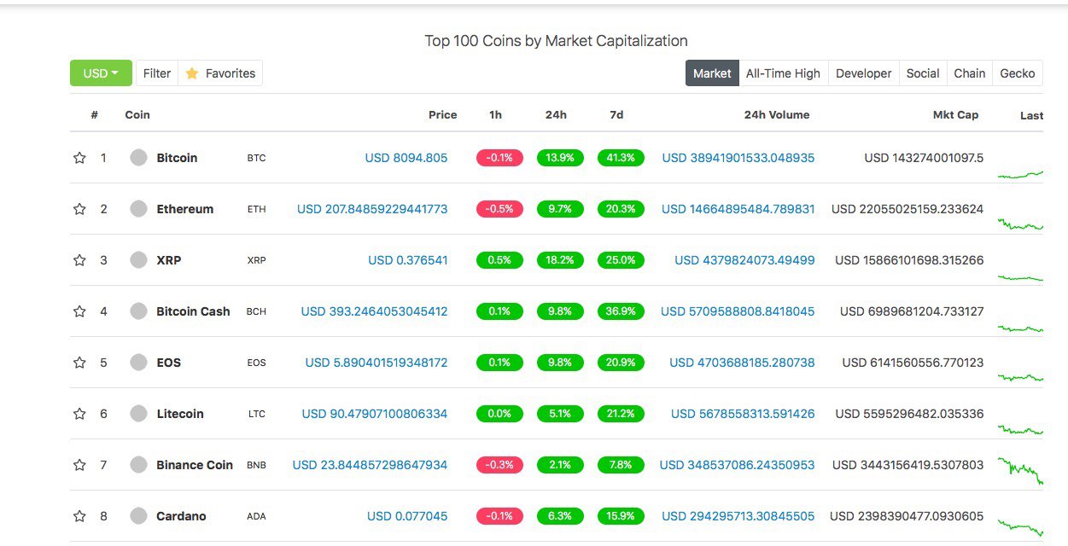The height and width of the screenshot is (546, 1068).
Task: Toggle the Bitcoin Cash row star
Action: point(79,311)
